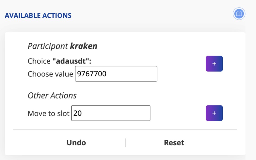Click the Choice "adausdt" label
The height and width of the screenshot is (160, 256).
coord(59,61)
